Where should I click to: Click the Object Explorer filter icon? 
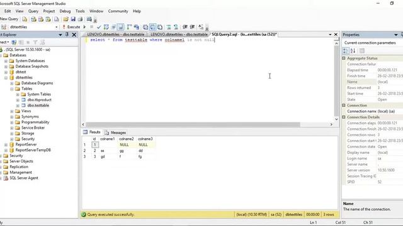35,42
